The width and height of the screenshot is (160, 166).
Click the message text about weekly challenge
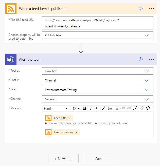coord(86,123)
